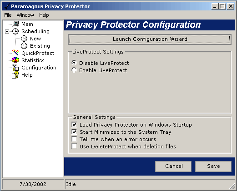This screenshot has width=237, height=191.
Task: Enable Use DeleteProtect when deleting files
Action: point(74,146)
